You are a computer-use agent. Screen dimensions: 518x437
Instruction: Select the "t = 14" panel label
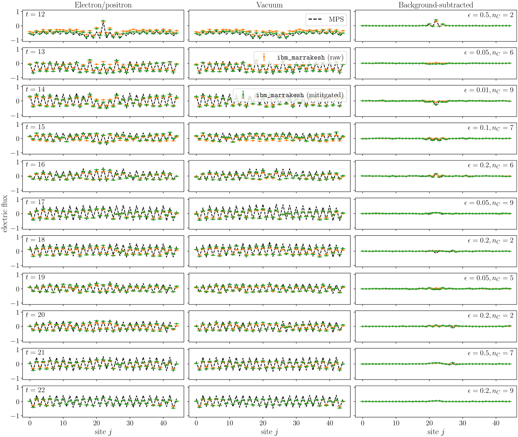pos(35,89)
